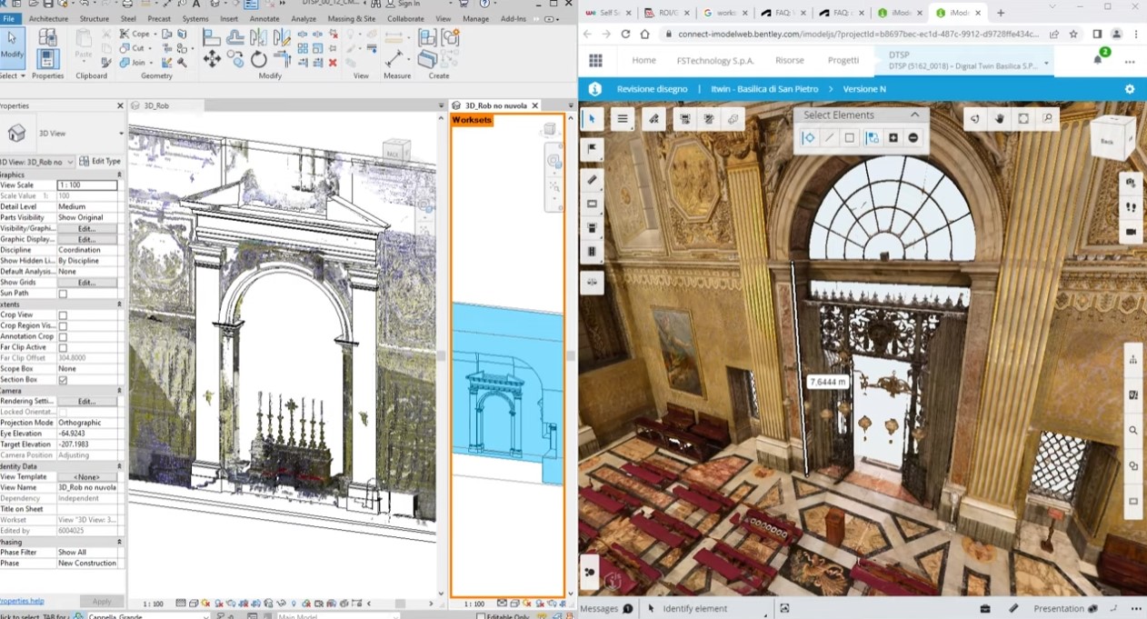Open the Massing & Site ribbon tab
The image size is (1147, 619).
pos(351,18)
